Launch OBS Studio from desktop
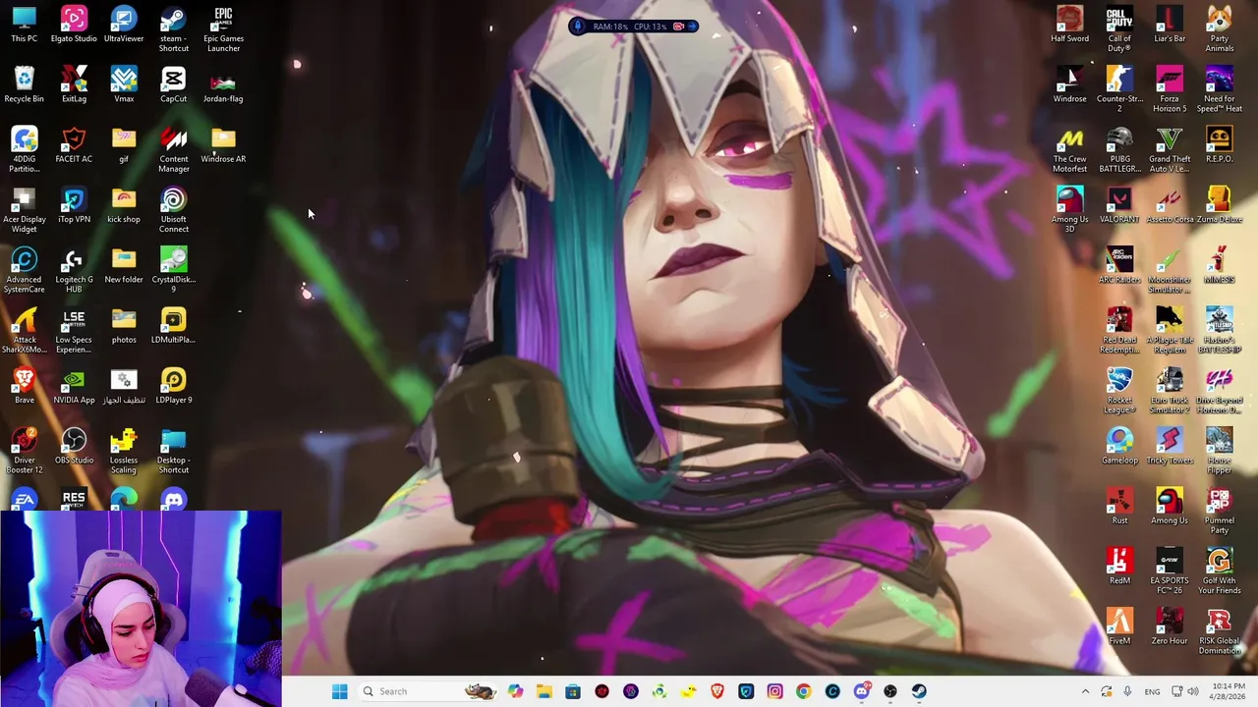This screenshot has width=1258, height=707. tap(74, 446)
